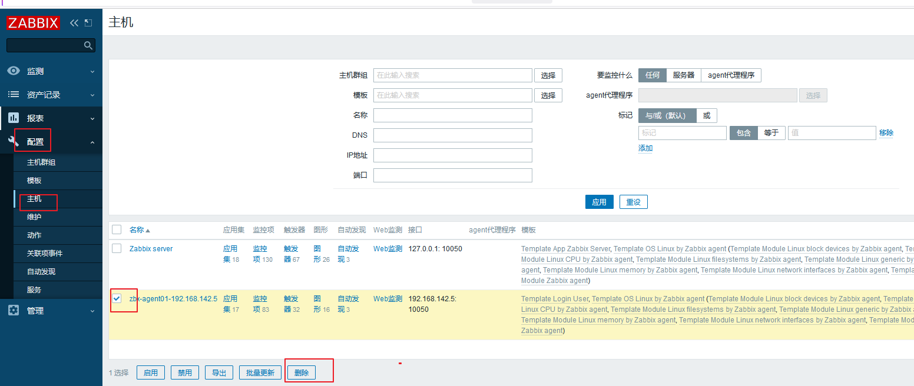Collapse the sidebar with double-chevron icon
914x386 pixels.
coord(74,23)
